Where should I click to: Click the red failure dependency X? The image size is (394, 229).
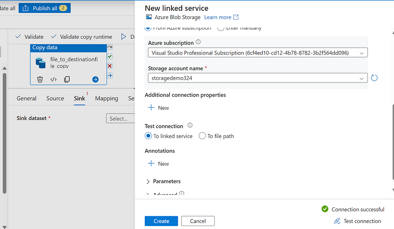pyautogui.click(x=110, y=66)
